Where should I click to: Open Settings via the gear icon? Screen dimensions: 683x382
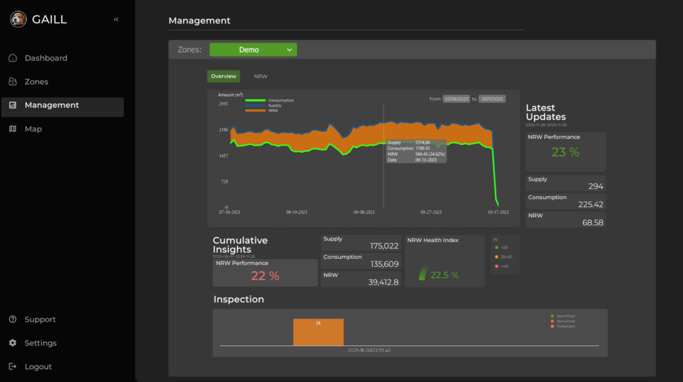click(13, 343)
